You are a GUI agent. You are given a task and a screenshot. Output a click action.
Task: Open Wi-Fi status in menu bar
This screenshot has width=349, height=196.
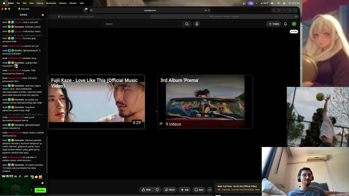[x=278, y=3]
